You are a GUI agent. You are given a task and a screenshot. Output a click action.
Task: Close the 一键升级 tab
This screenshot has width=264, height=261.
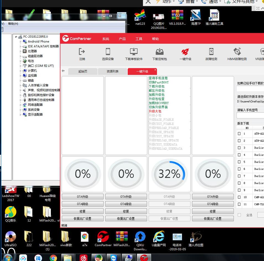155,70
